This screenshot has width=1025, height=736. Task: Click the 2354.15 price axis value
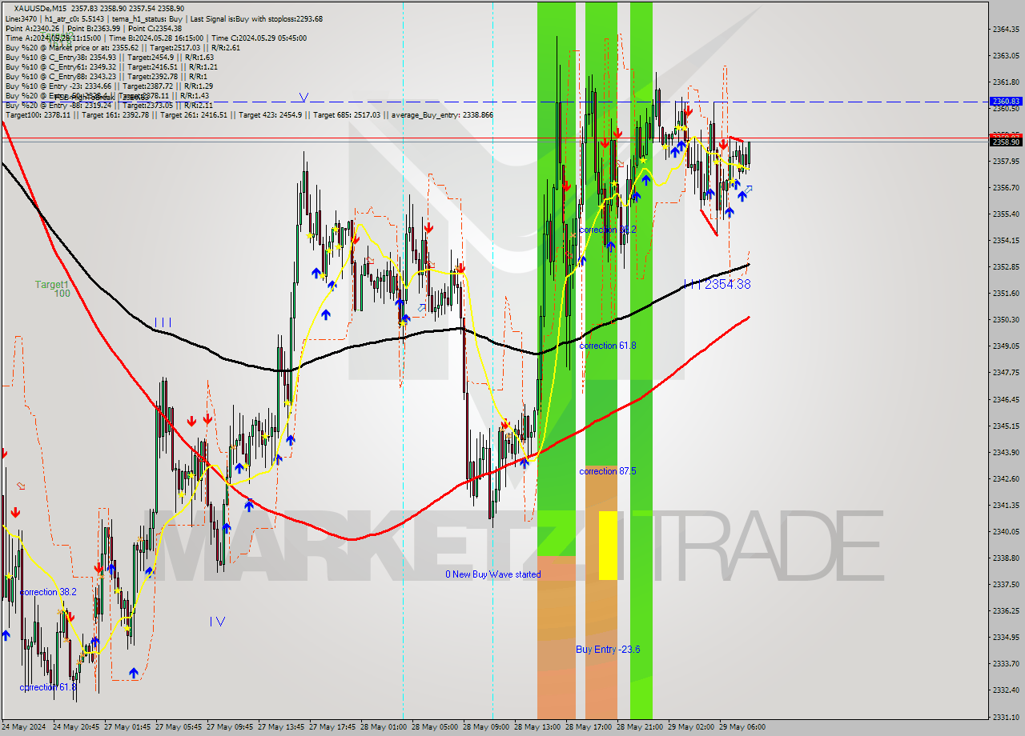[x=1006, y=240]
